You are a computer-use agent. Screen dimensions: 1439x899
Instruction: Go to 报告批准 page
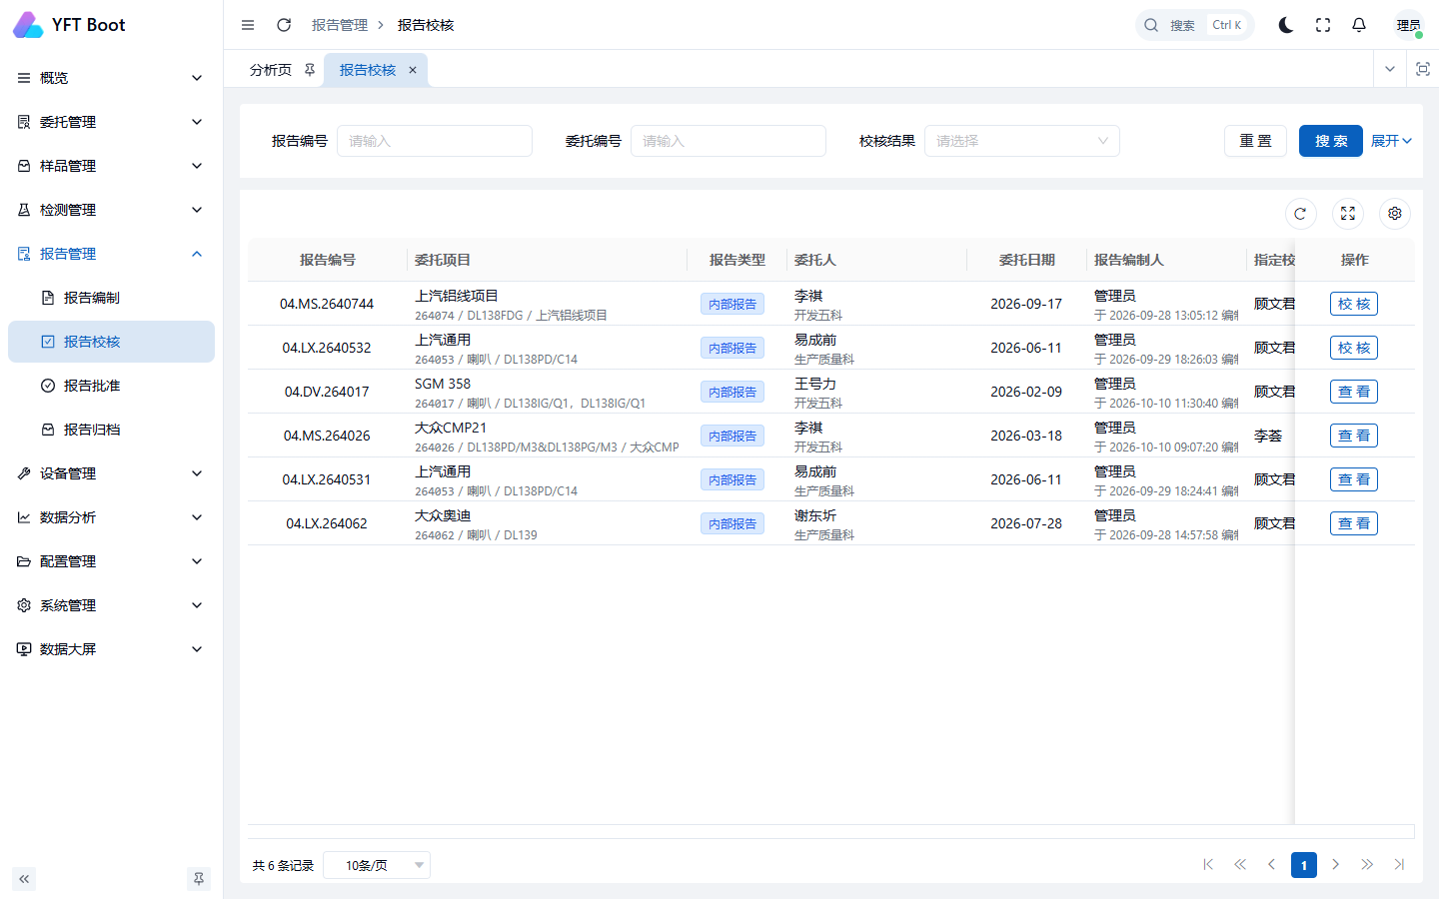pos(111,386)
